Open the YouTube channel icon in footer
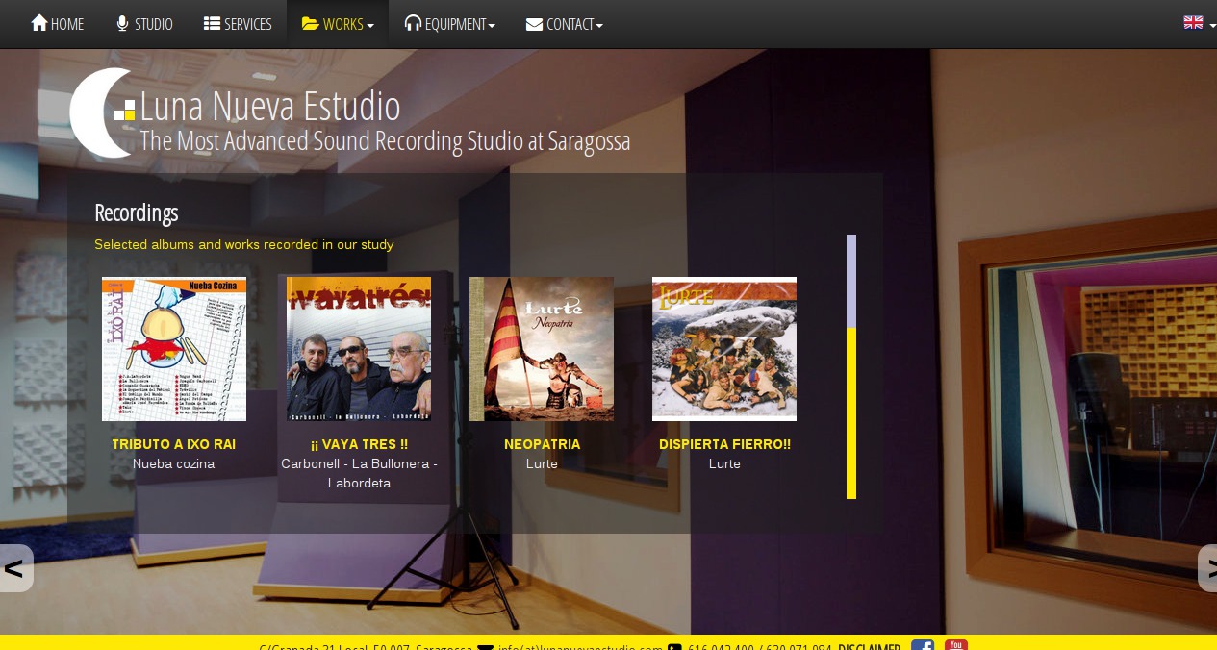The image size is (1217, 650). click(x=956, y=645)
